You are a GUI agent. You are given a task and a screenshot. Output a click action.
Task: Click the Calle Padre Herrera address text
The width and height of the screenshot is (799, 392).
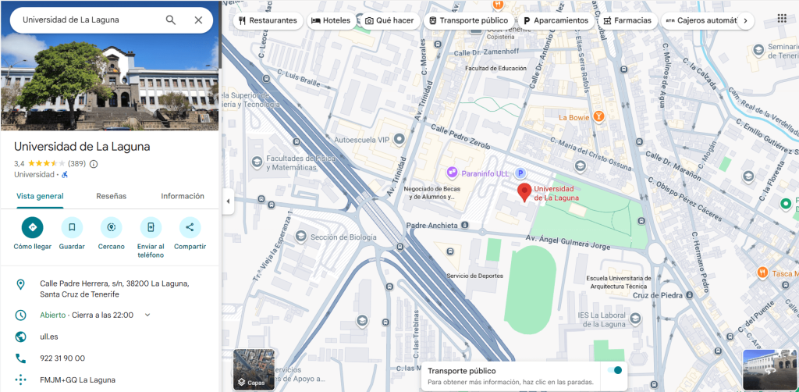point(115,288)
